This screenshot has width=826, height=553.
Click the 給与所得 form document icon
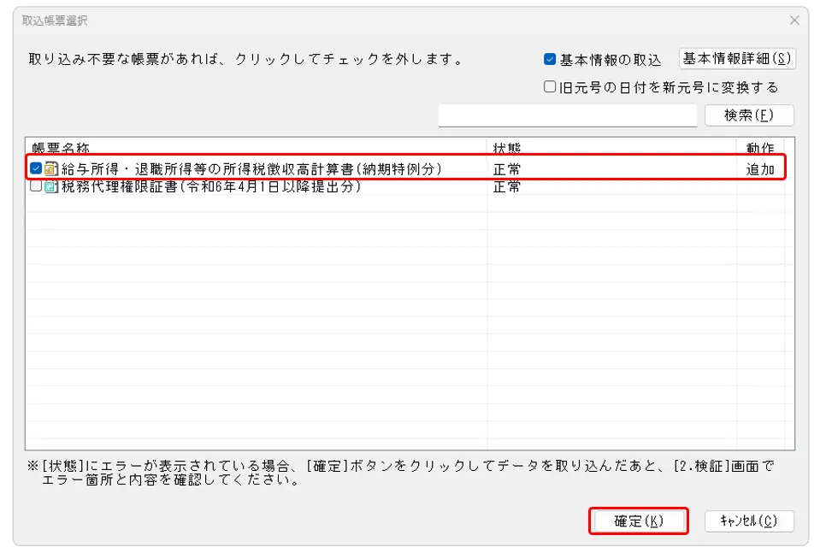pyautogui.click(x=50, y=168)
